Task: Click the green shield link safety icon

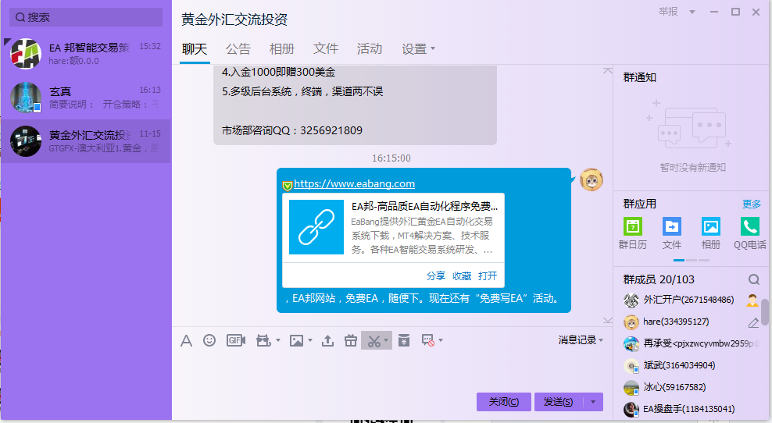Action: coord(288,186)
